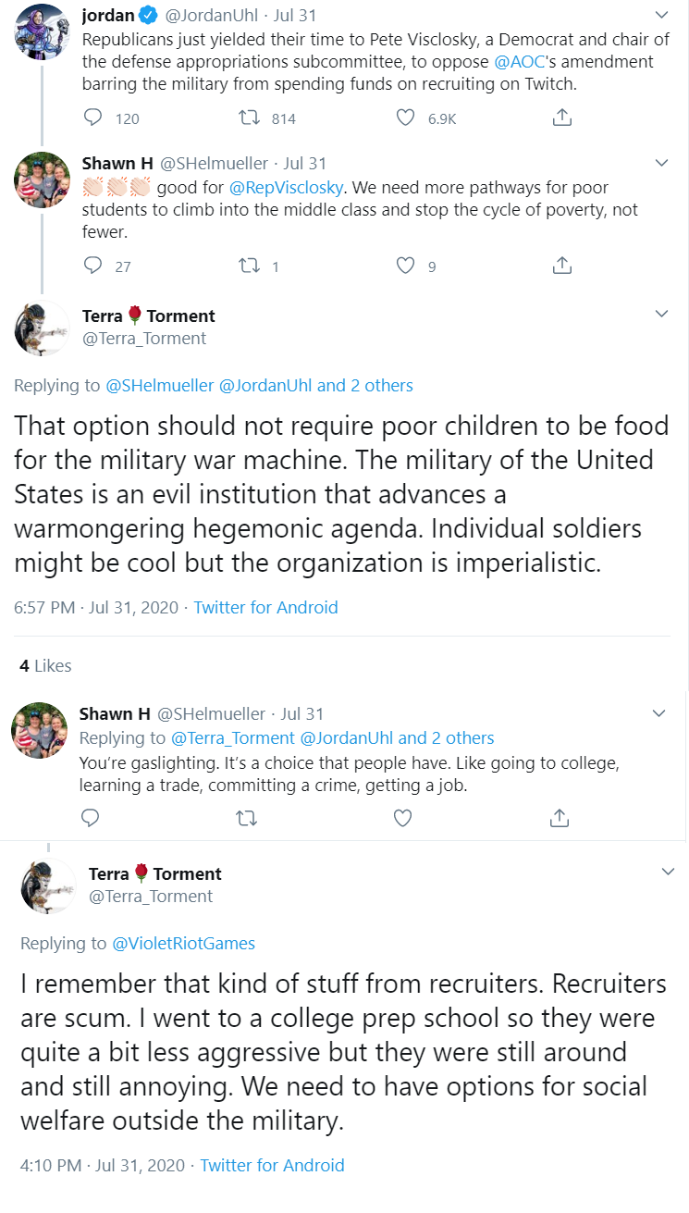Like Shawn H's gaslighting reply
The height and width of the screenshot is (1213, 689).
[x=402, y=818]
